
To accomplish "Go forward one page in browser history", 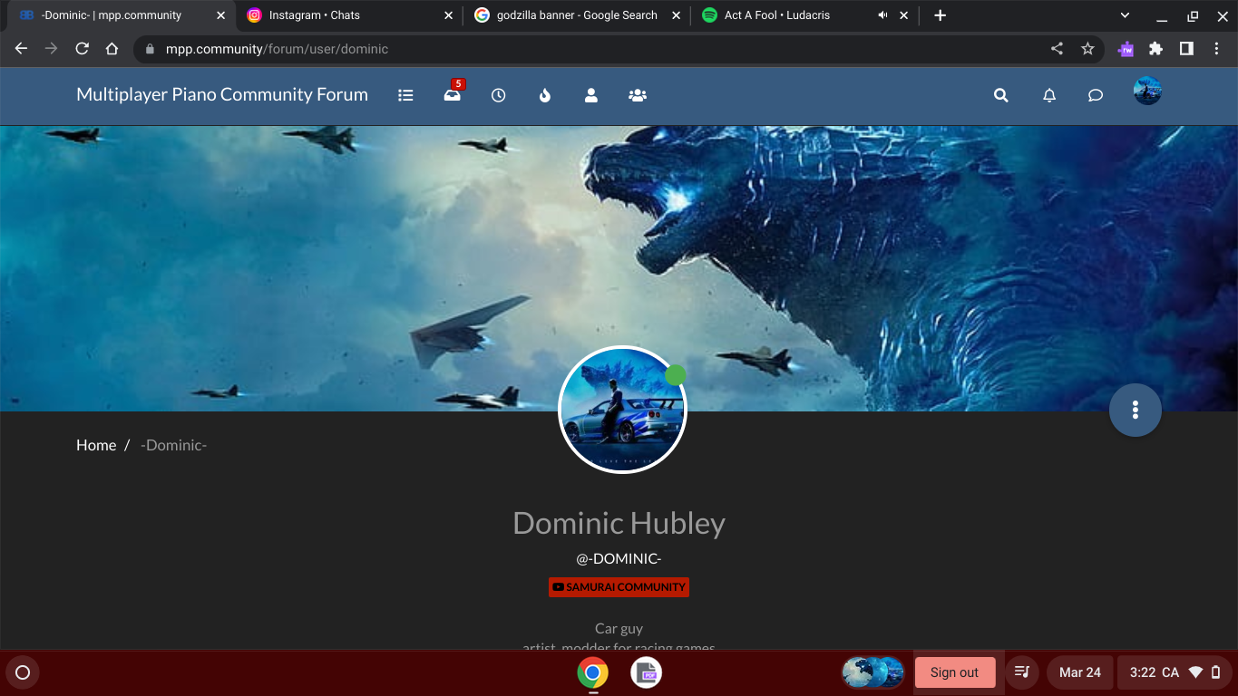I will [x=52, y=49].
